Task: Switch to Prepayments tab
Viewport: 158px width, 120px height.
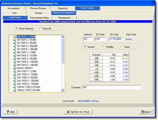Action: point(64,18)
